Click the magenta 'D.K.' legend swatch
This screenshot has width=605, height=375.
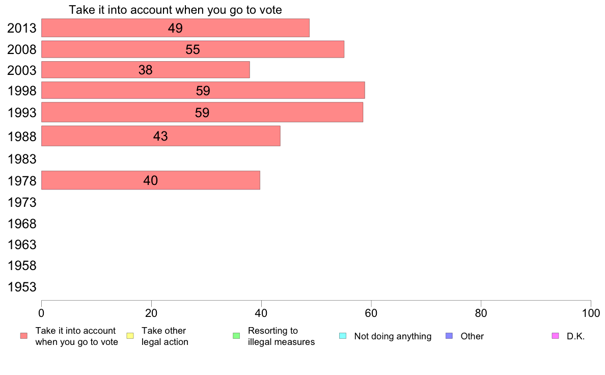coord(555,336)
